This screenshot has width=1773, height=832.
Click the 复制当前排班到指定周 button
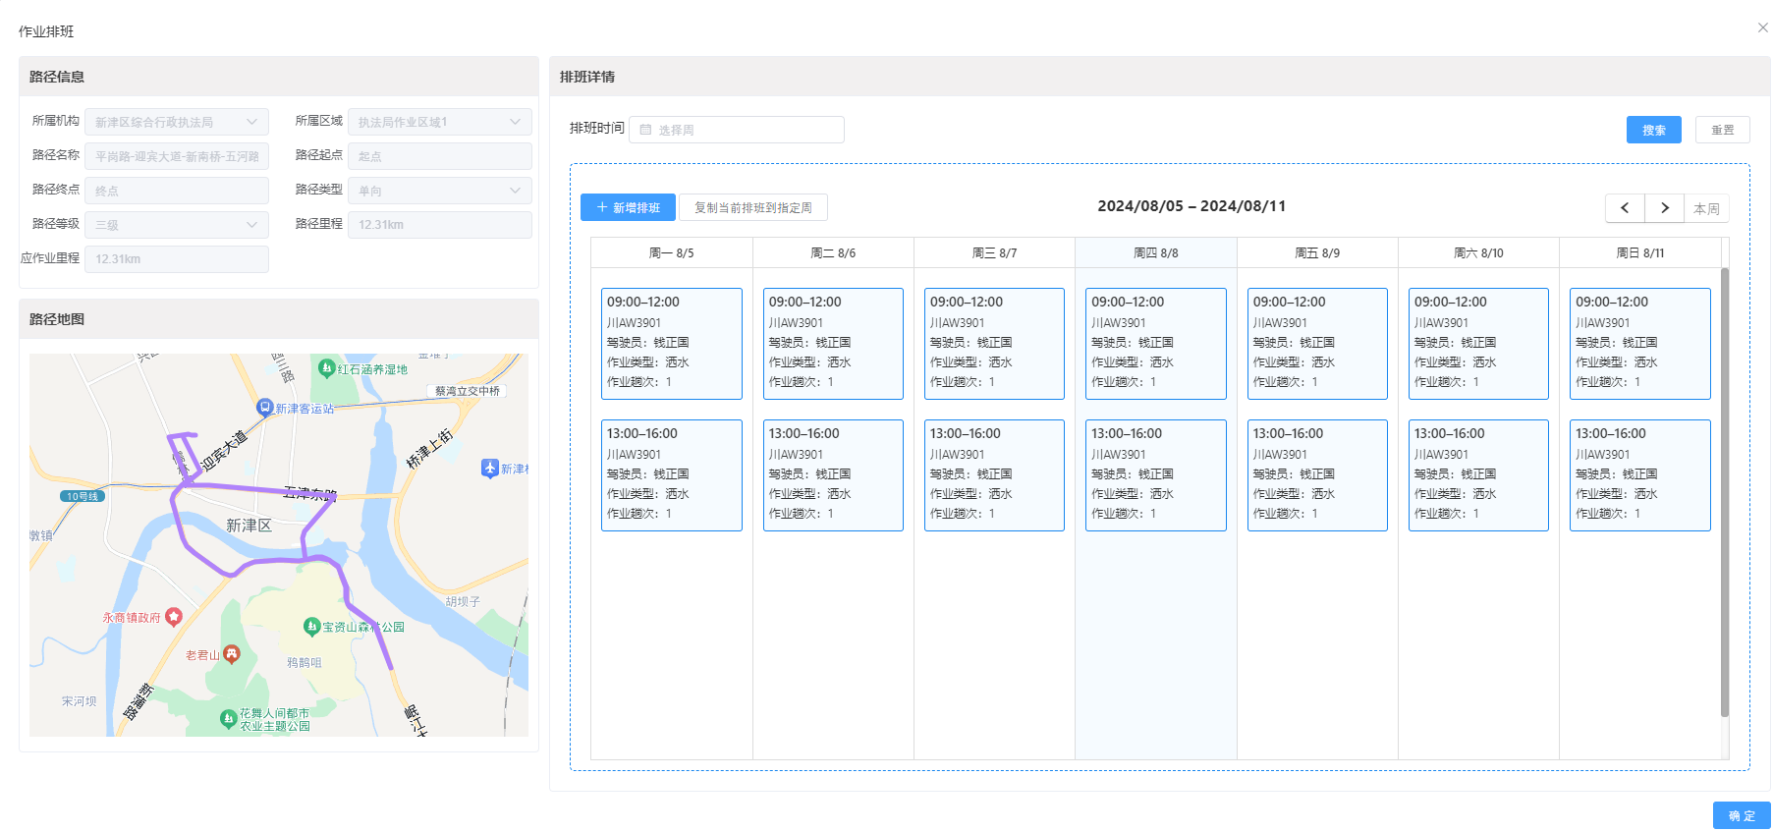(752, 207)
